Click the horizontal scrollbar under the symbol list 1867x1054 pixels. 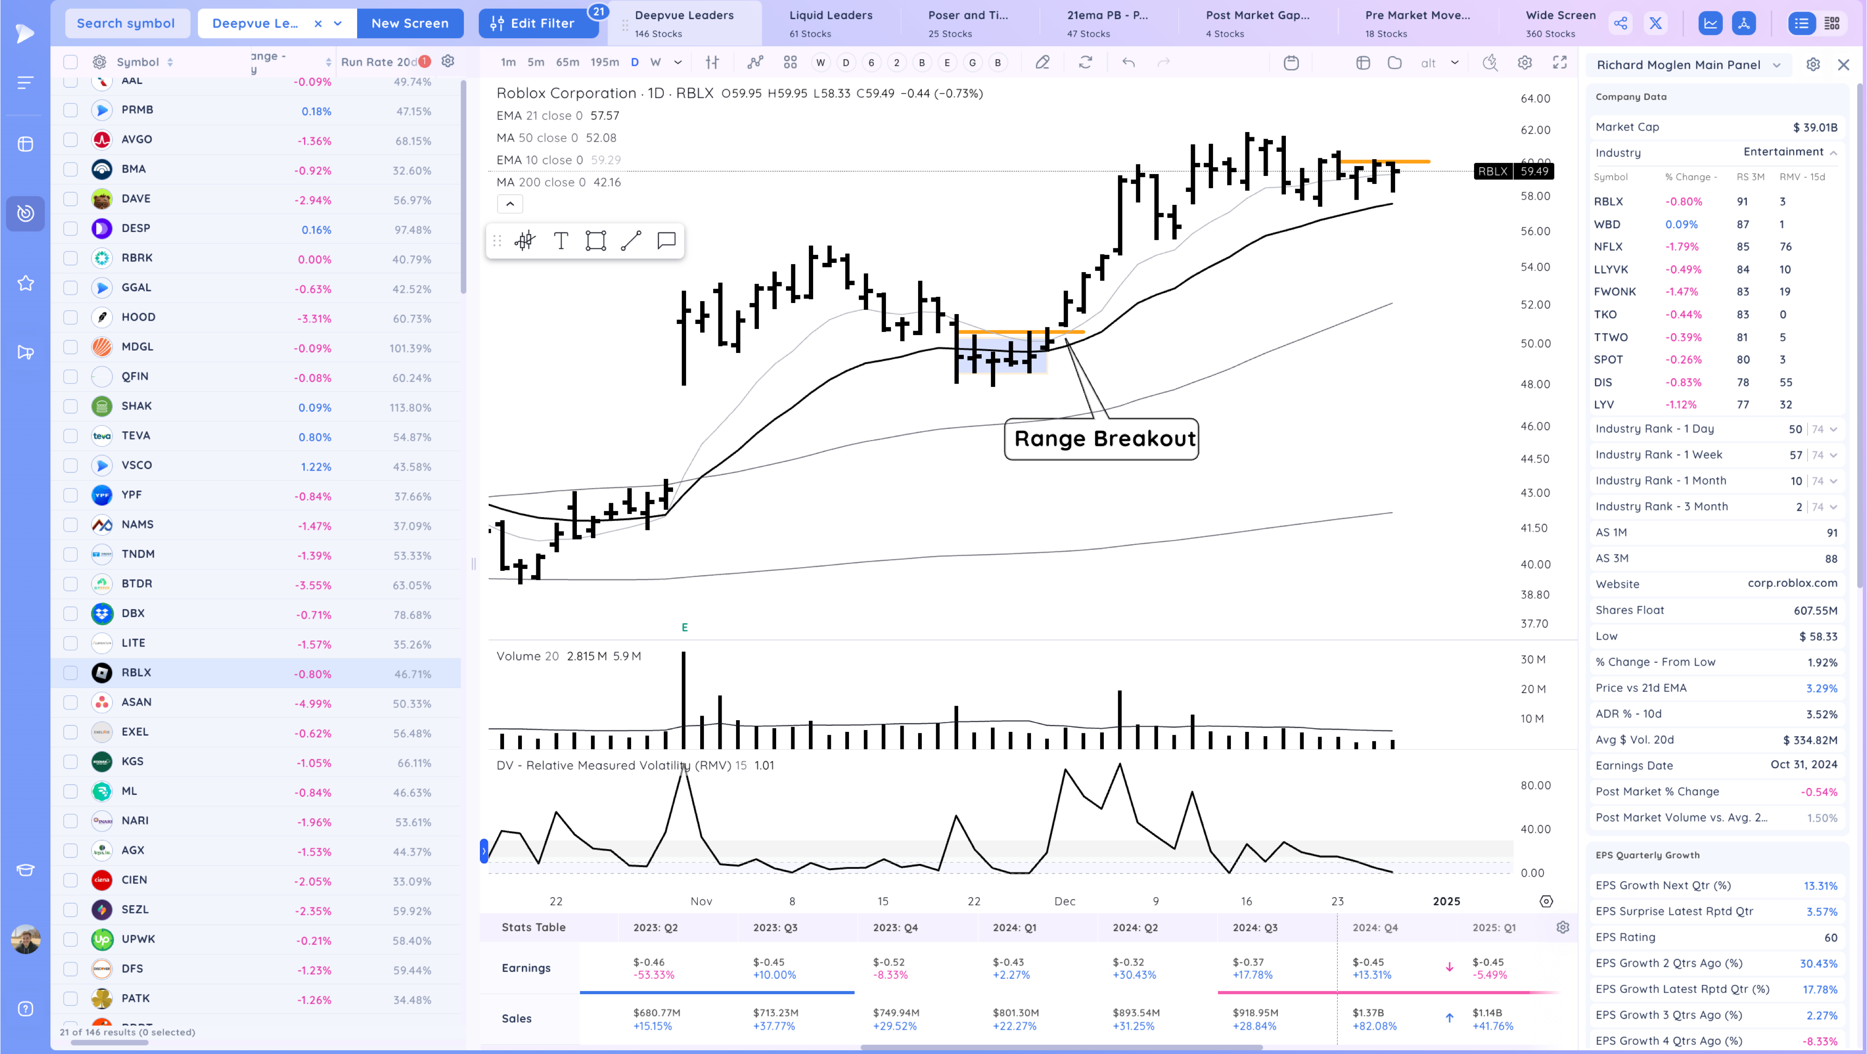coord(109,1043)
